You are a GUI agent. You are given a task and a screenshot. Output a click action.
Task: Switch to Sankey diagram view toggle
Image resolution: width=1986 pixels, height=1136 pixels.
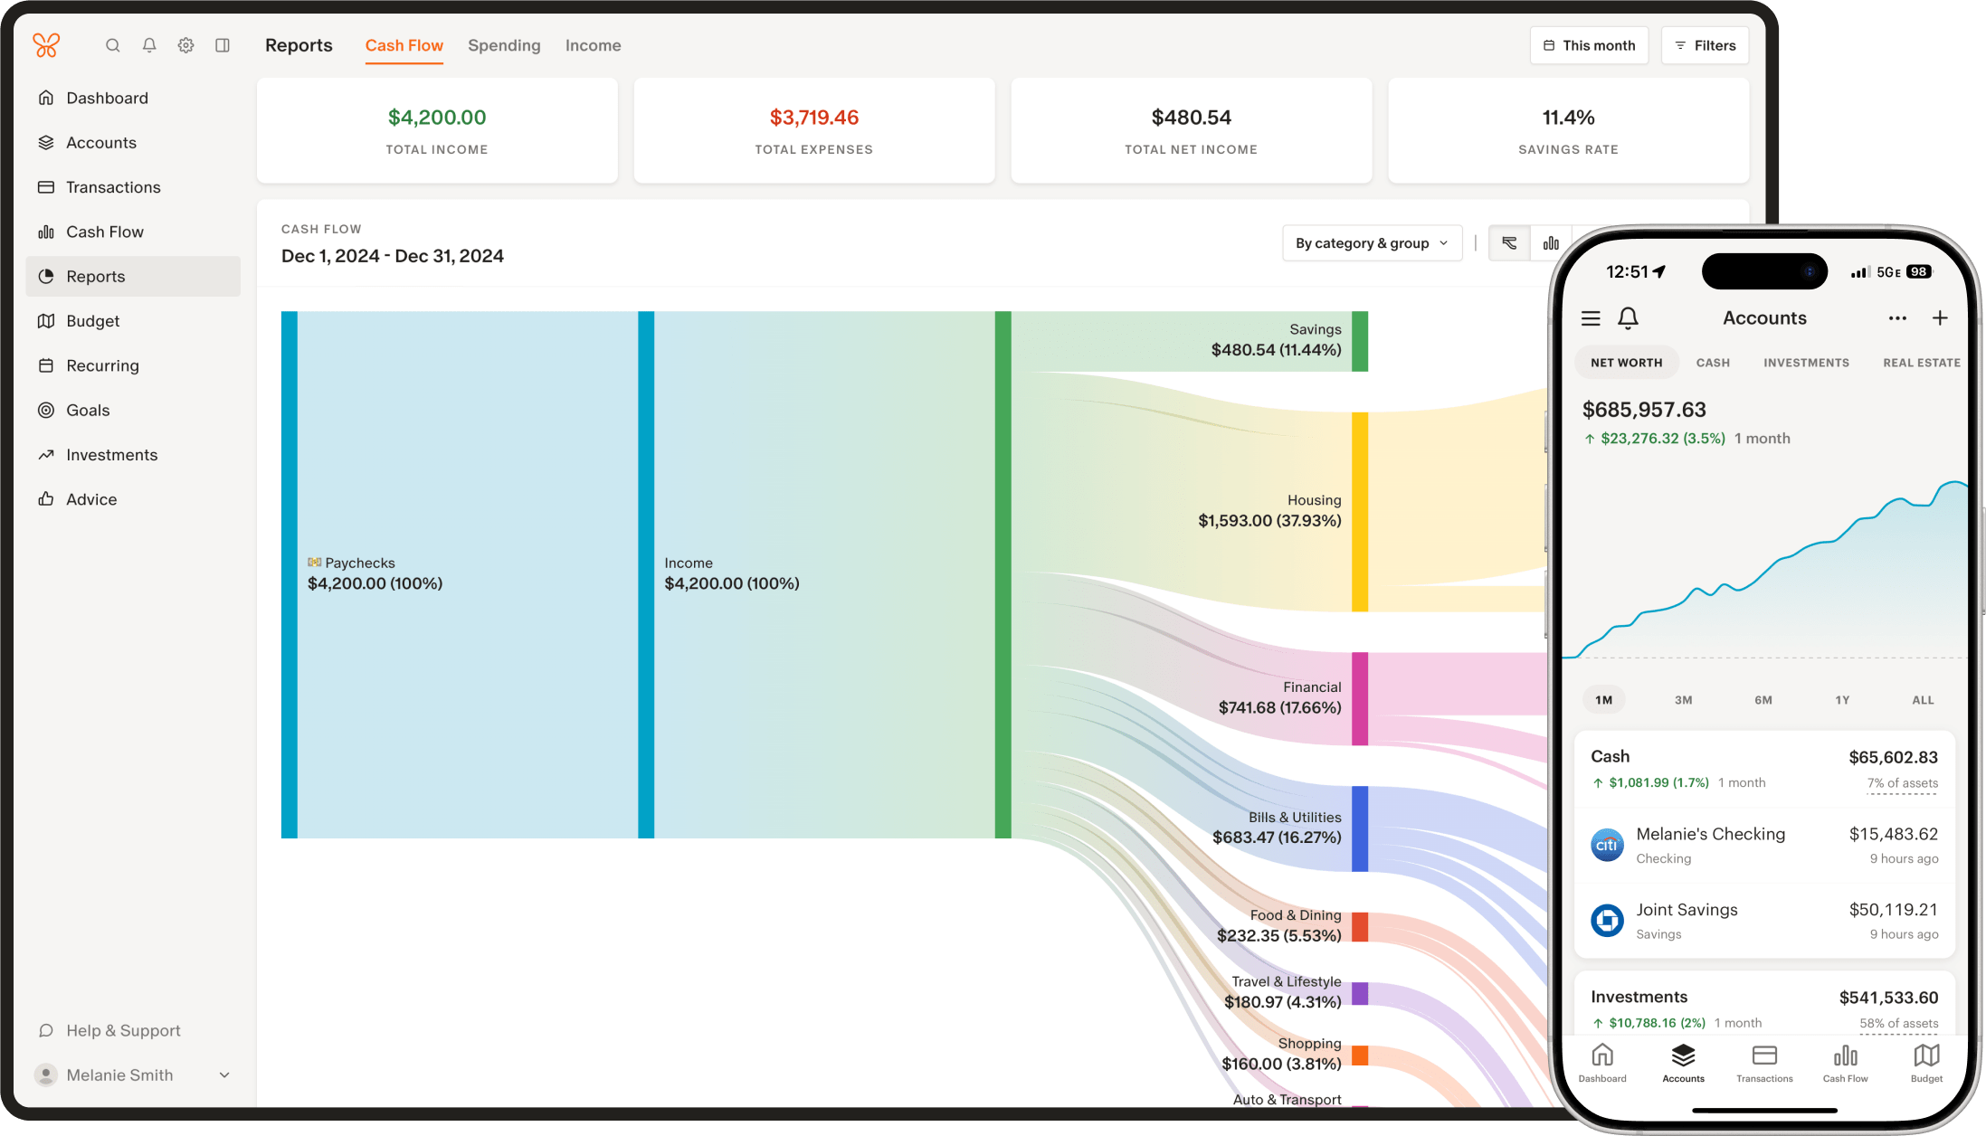pos(1509,243)
